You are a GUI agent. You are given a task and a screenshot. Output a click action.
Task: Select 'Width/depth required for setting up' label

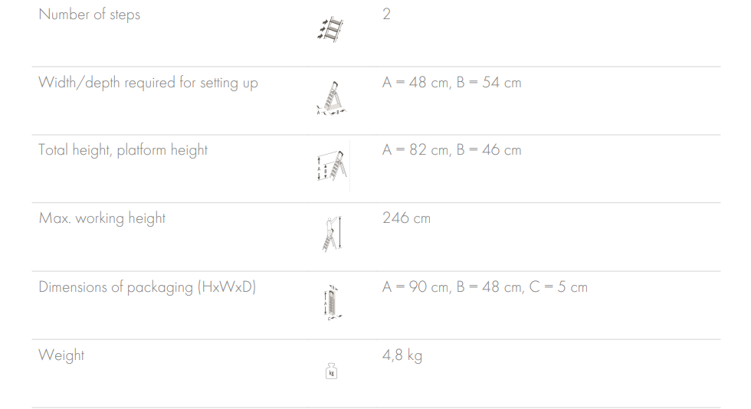(148, 83)
